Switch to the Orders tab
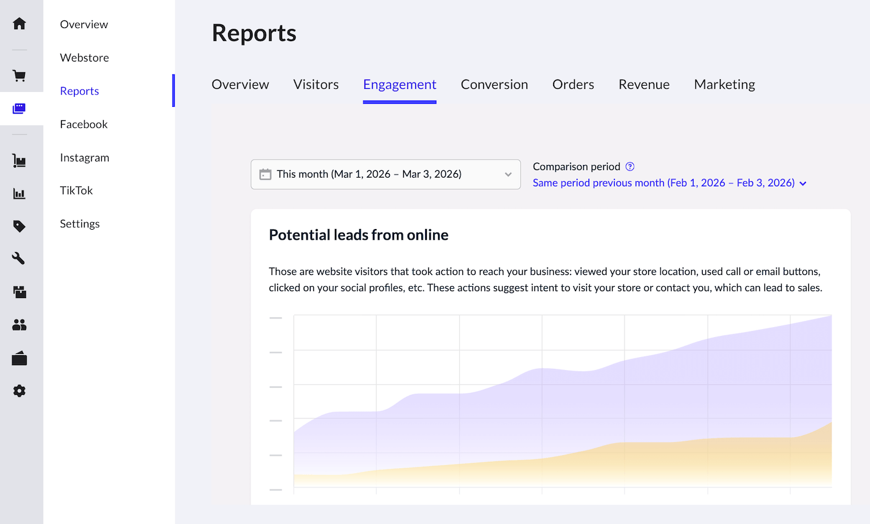This screenshot has height=524, width=870. pyautogui.click(x=573, y=84)
